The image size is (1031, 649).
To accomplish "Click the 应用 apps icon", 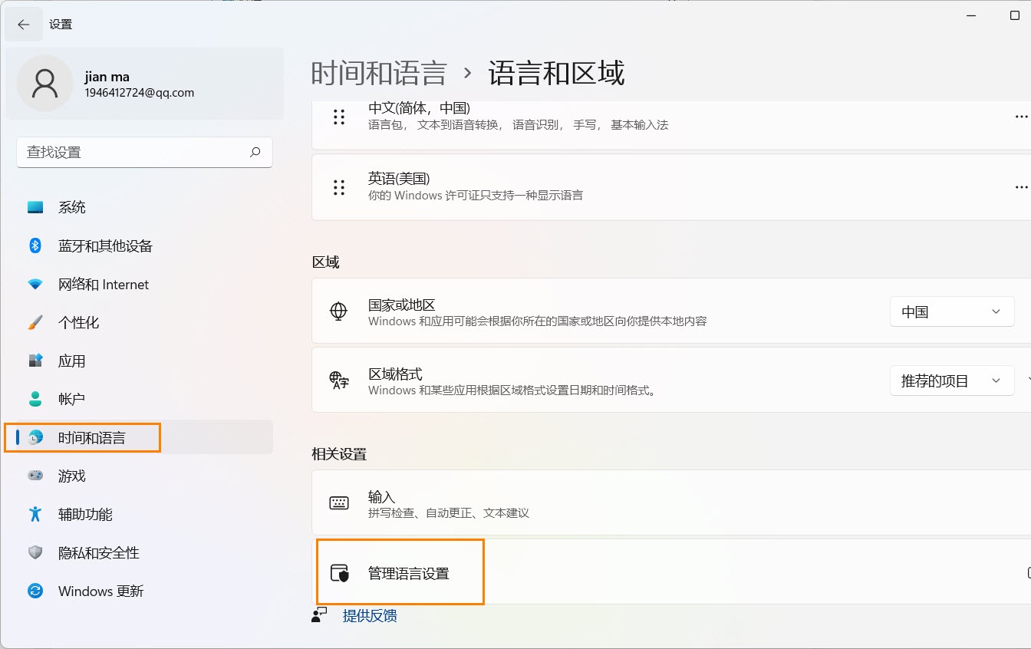I will 35,361.
